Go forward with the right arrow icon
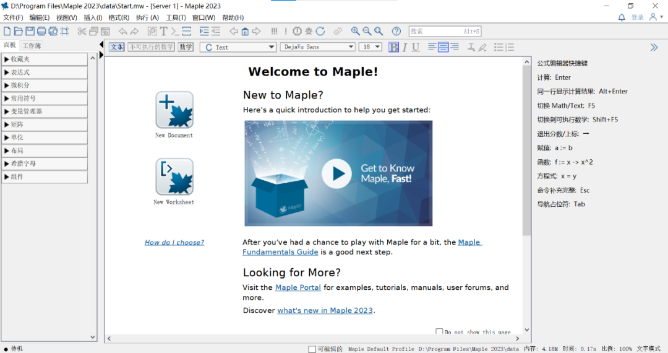This screenshot has width=668, height=353. [x=257, y=31]
